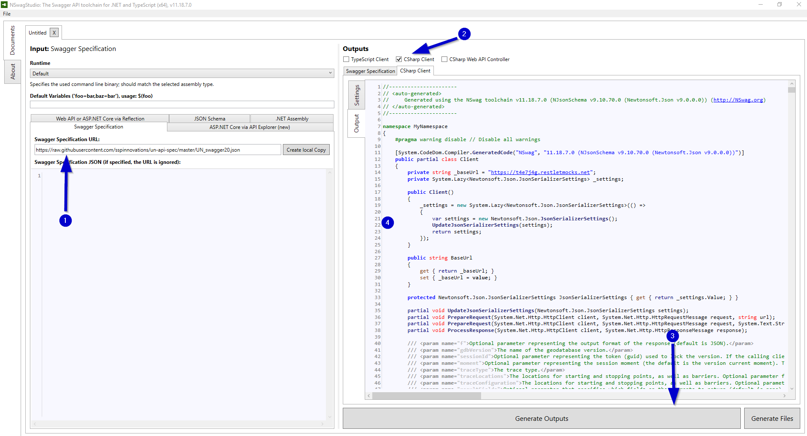
Task: Click the scroll-down arrow of code output
Action: 791,389
